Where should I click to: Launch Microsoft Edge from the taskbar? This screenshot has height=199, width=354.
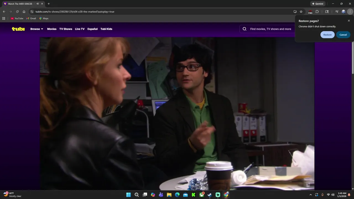[177, 195]
